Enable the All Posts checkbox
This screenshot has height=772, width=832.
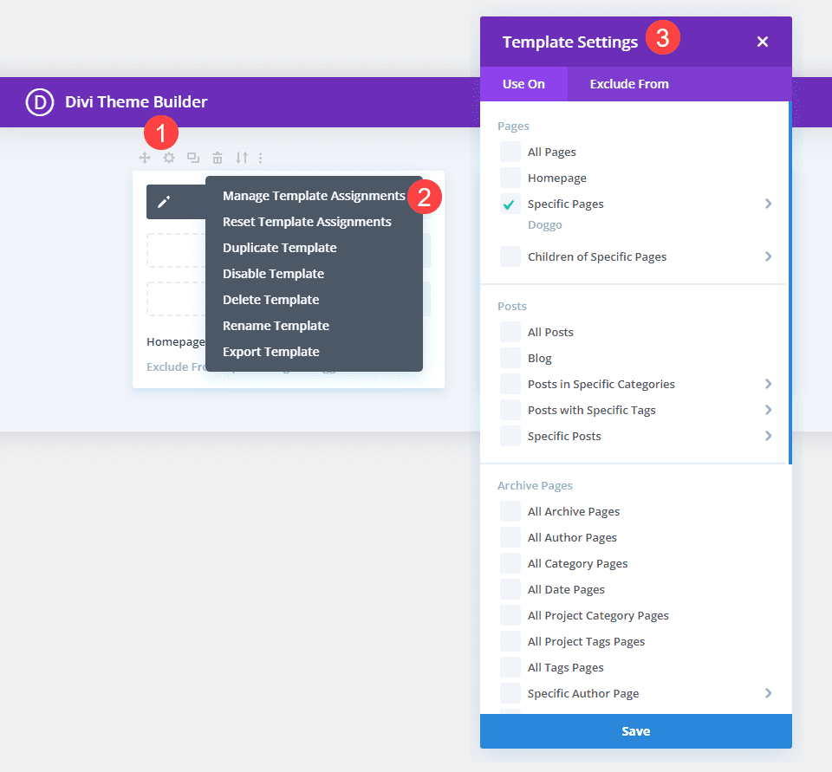tap(510, 332)
